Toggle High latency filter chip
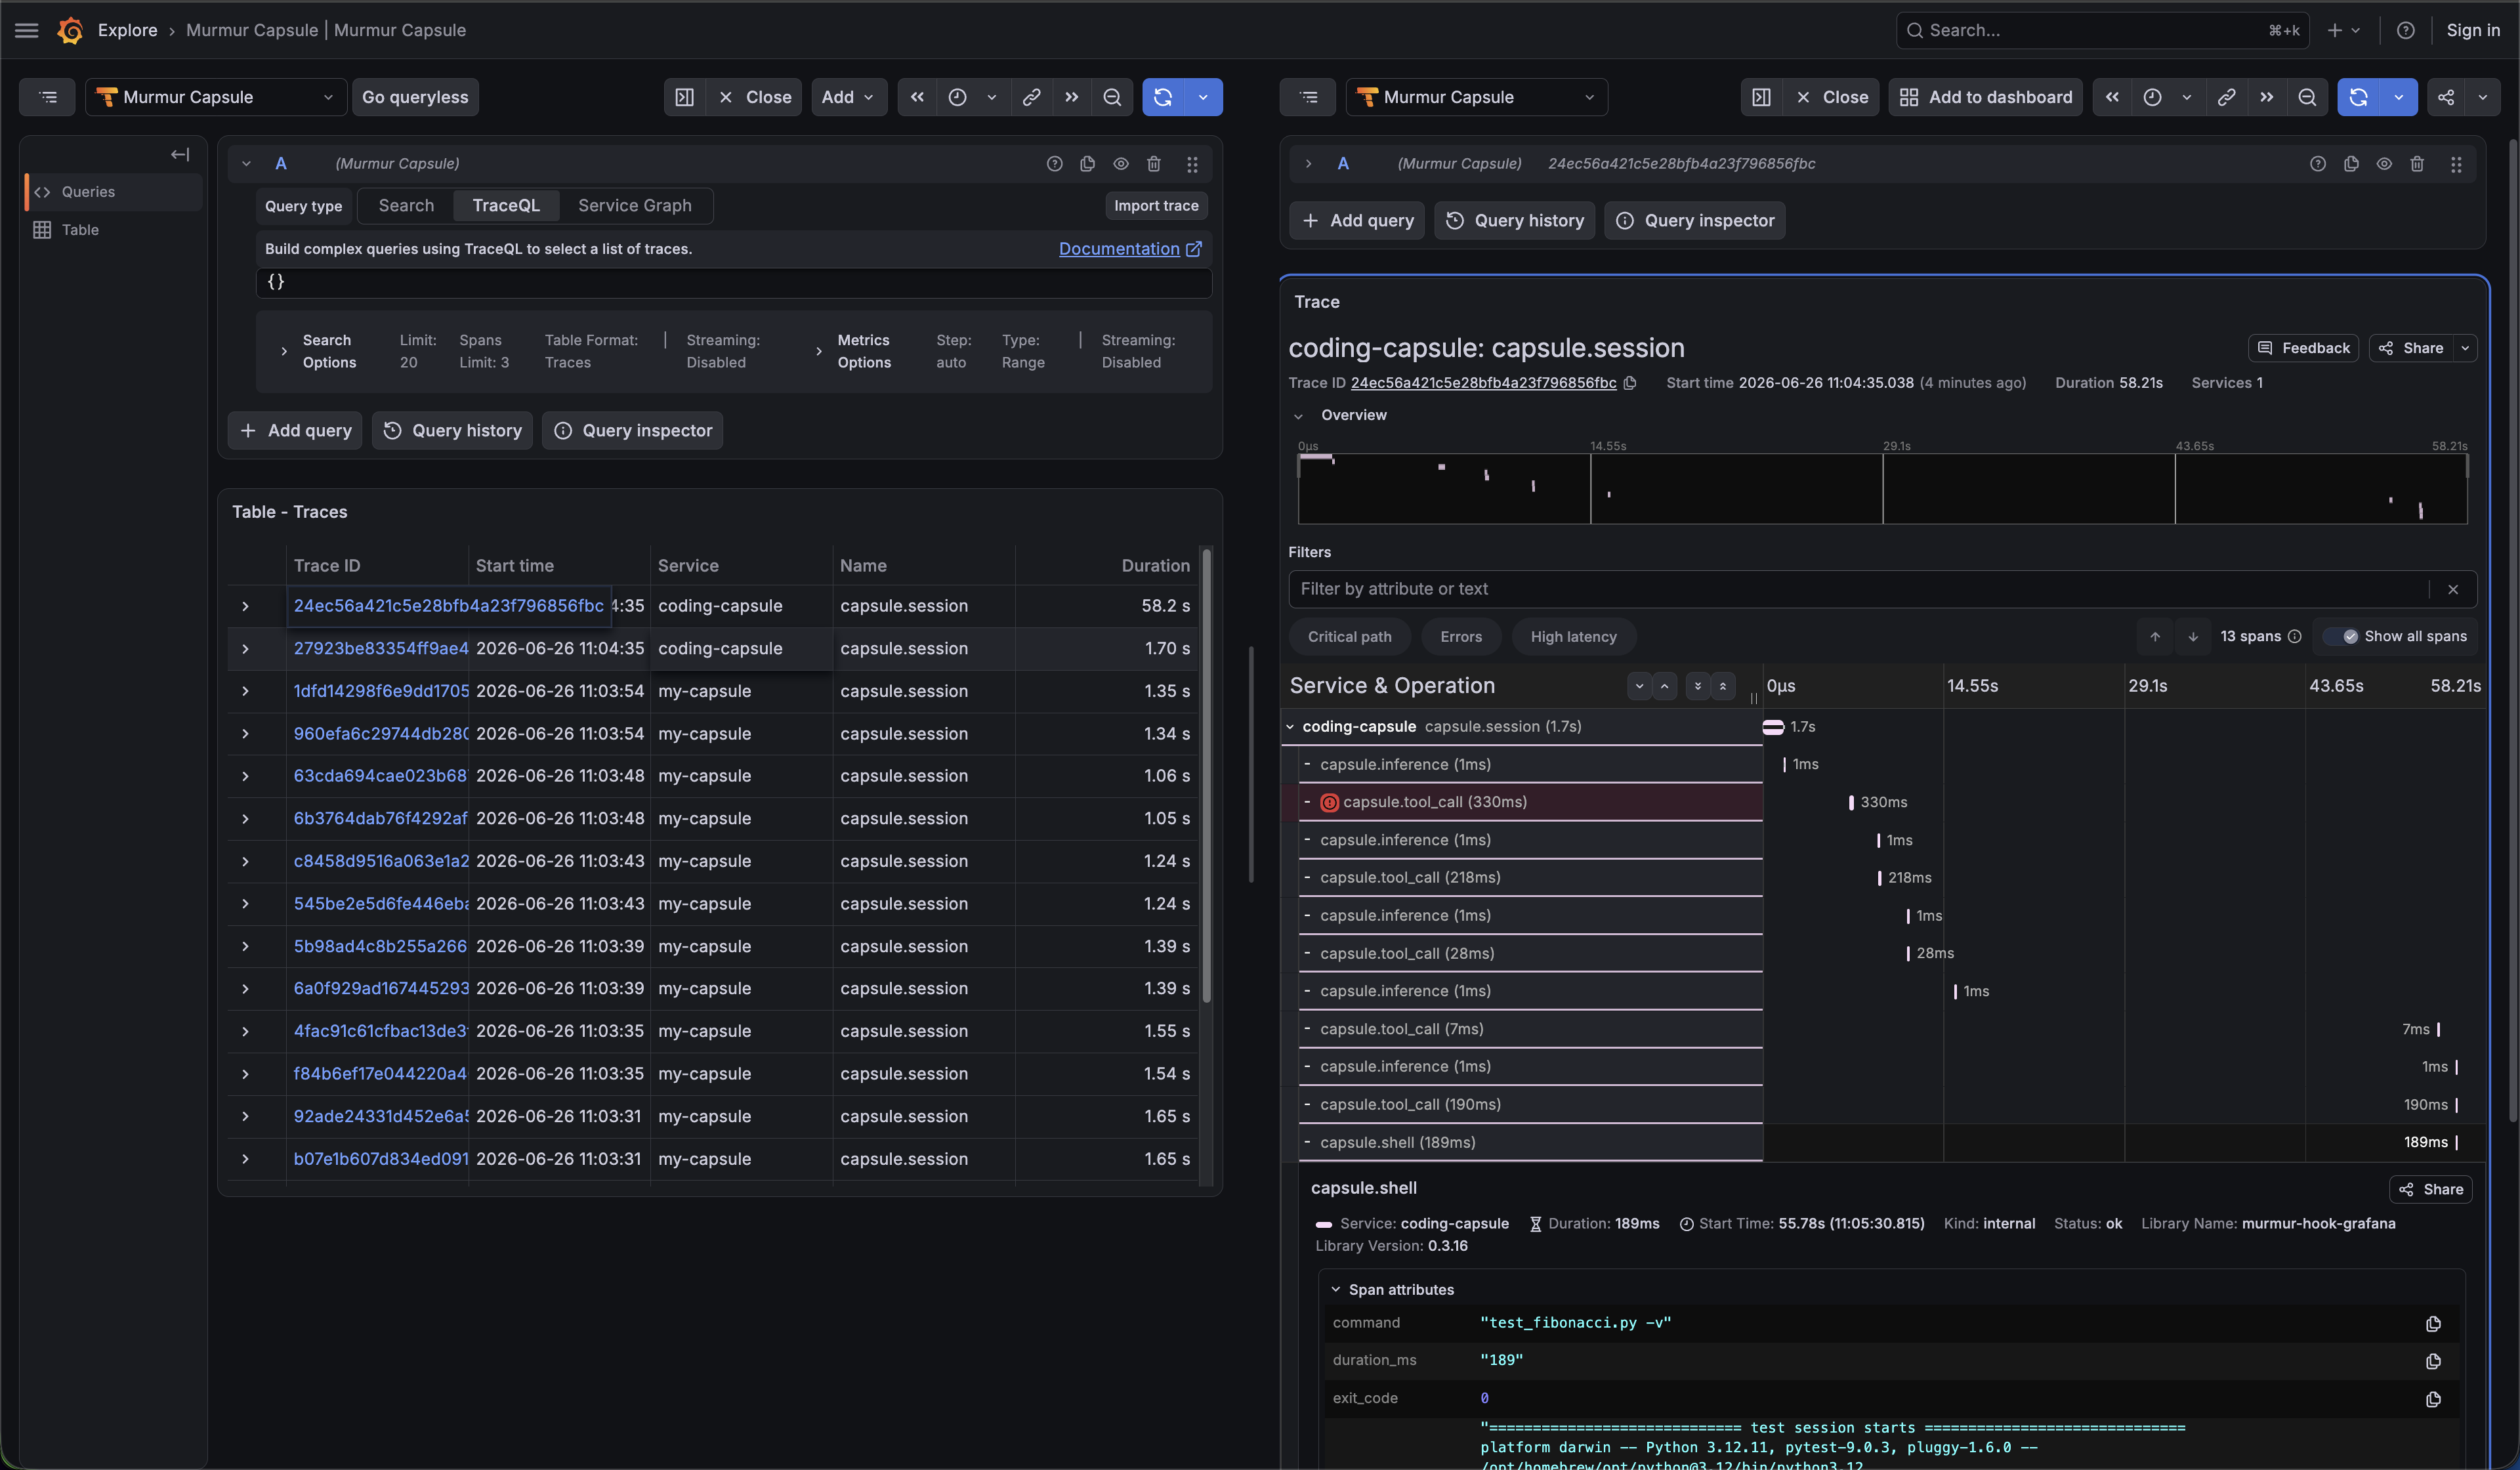The image size is (2520, 1470). [1573, 637]
